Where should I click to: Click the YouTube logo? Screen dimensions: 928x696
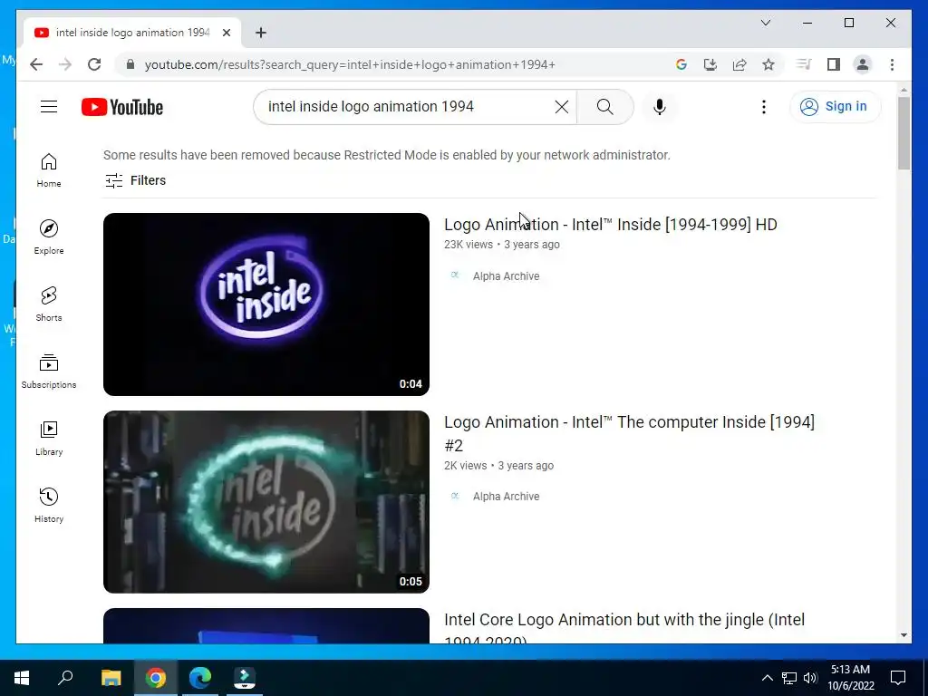(x=122, y=107)
